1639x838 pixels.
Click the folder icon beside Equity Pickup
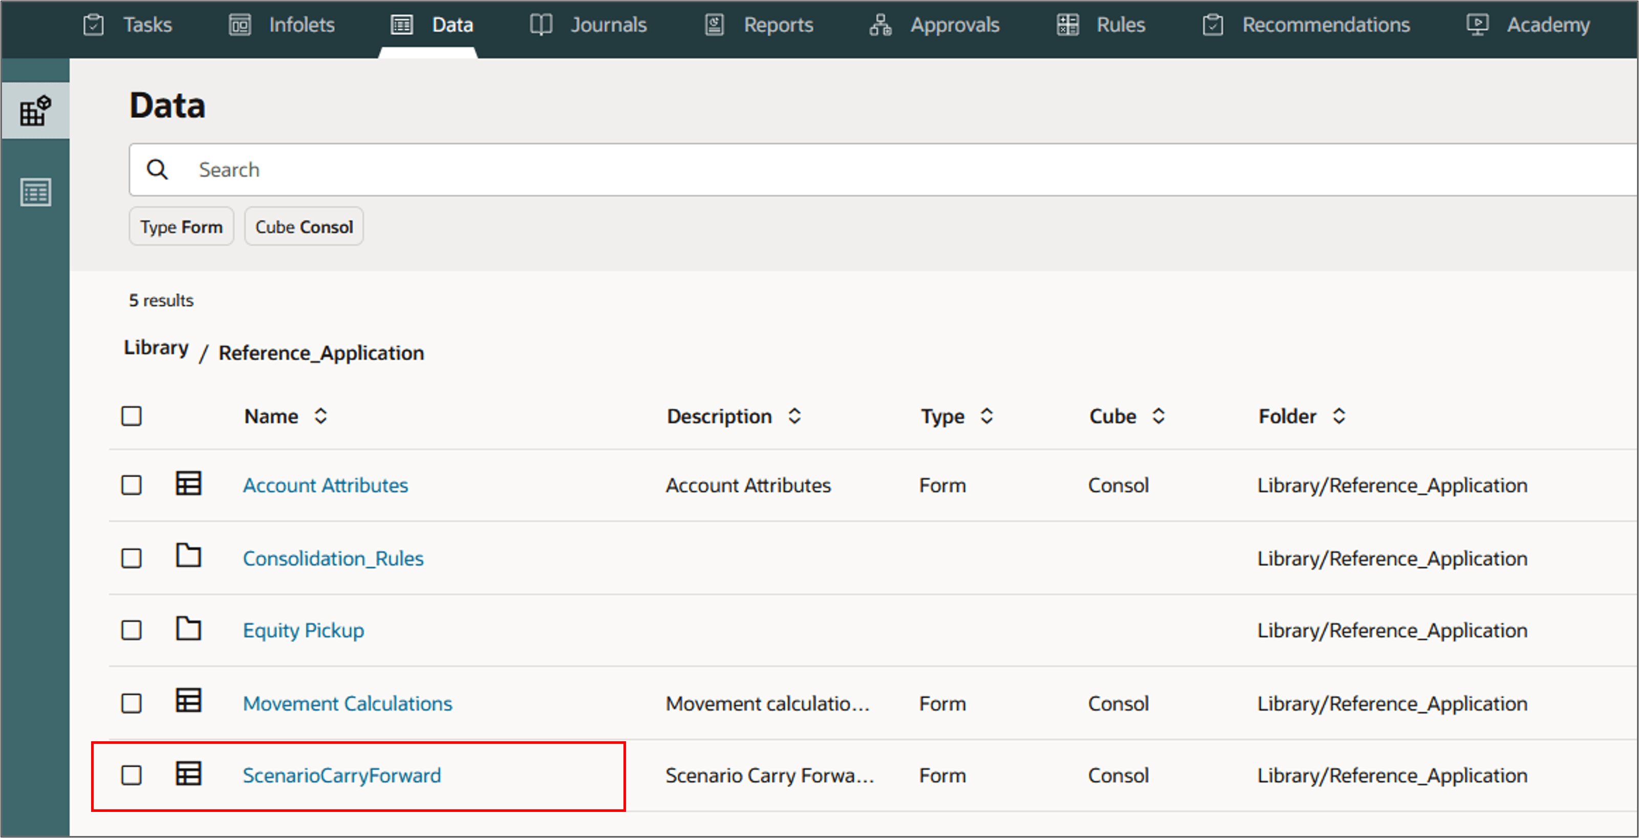point(188,629)
